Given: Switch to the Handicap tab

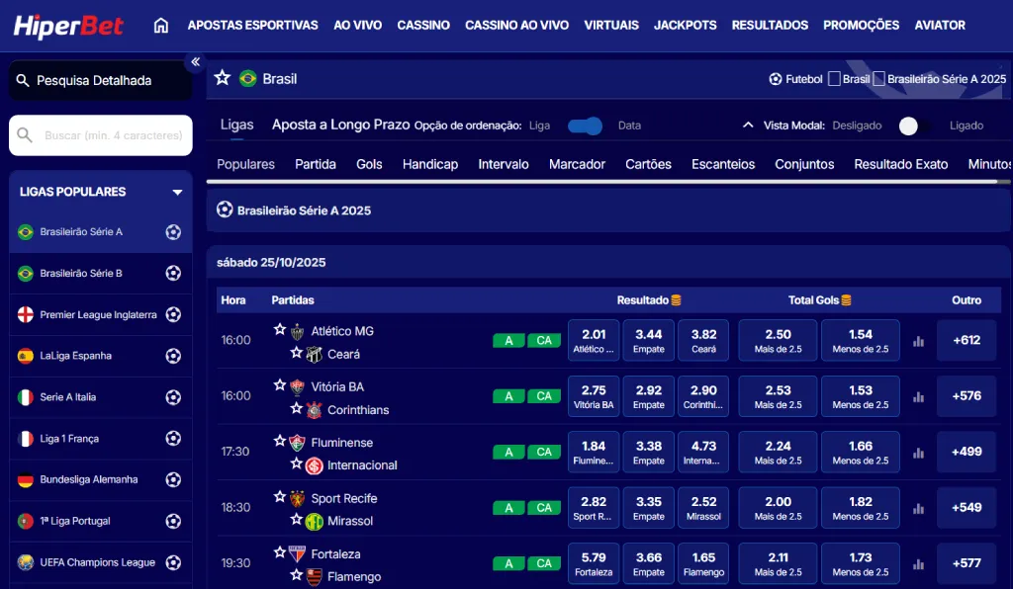Looking at the screenshot, I should 430,164.
